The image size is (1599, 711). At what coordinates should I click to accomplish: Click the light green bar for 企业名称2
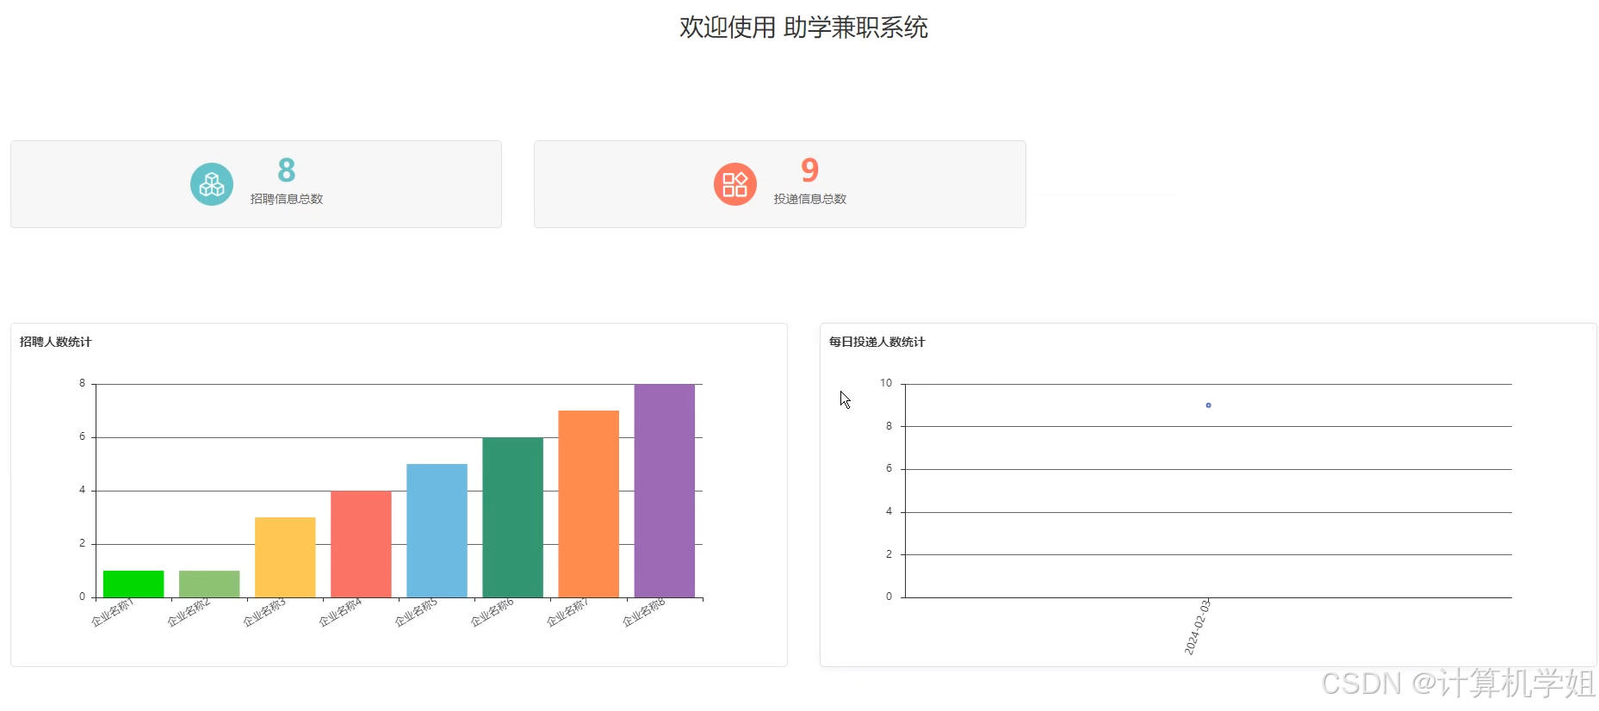pyautogui.click(x=209, y=584)
